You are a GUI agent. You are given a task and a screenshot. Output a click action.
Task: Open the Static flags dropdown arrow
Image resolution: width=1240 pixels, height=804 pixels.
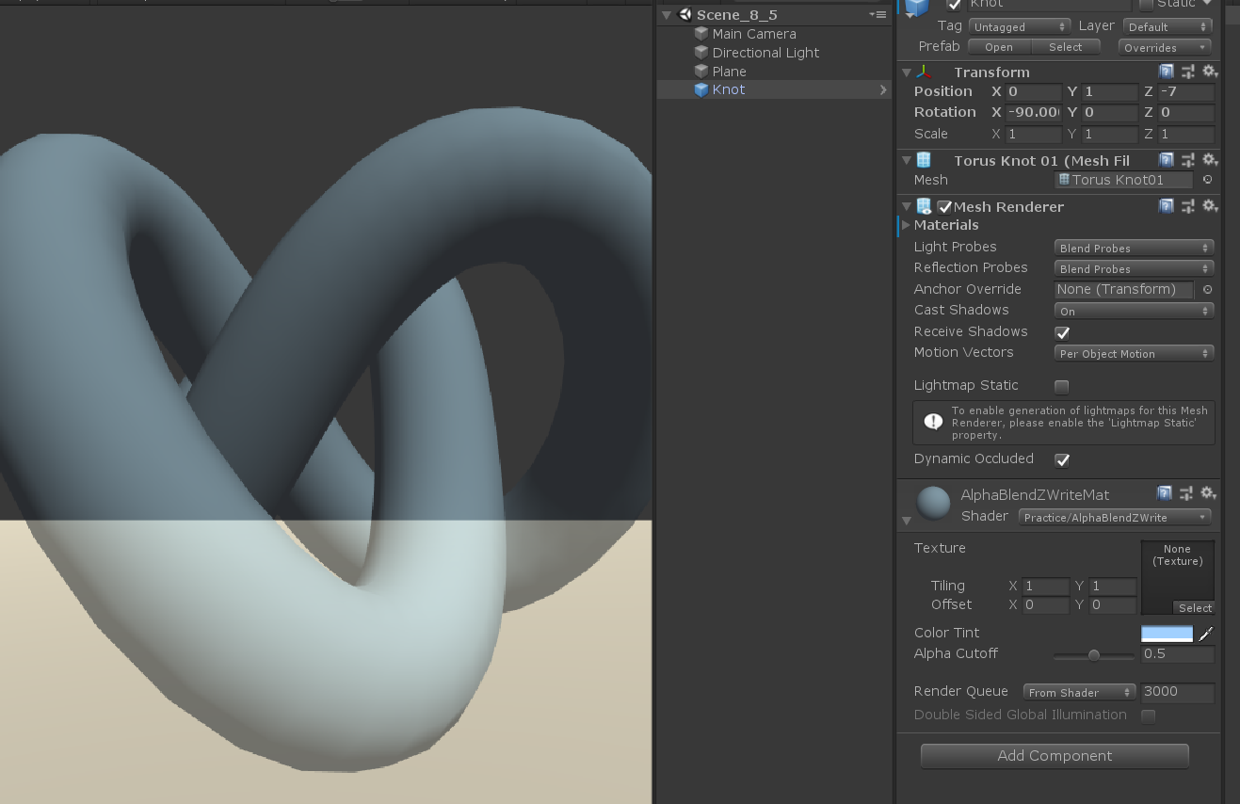(1207, 4)
